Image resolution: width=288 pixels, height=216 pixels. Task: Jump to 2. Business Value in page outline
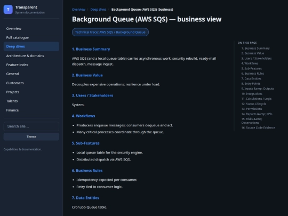[253, 53]
